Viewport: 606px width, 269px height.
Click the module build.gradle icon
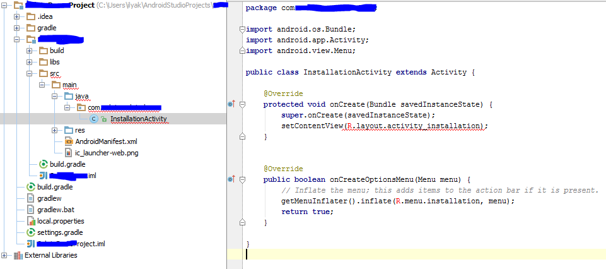44,164
